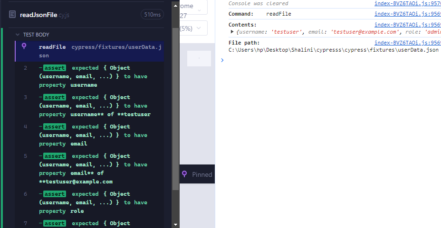Select assert 4 have property email
The image size is (441, 228).
pos(90,135)
